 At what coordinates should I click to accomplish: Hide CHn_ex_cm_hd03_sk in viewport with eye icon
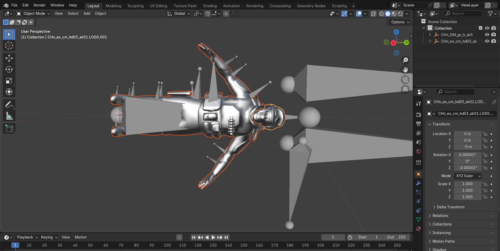[487, 41]
